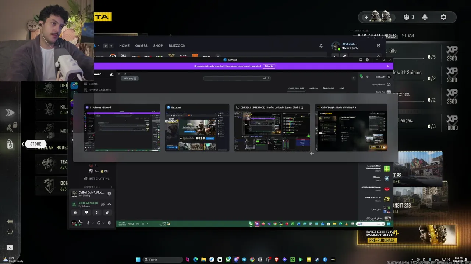
Task: Switch to Call of Duty Modern Warfare thumbnail
Action: [x=351, y=128]
